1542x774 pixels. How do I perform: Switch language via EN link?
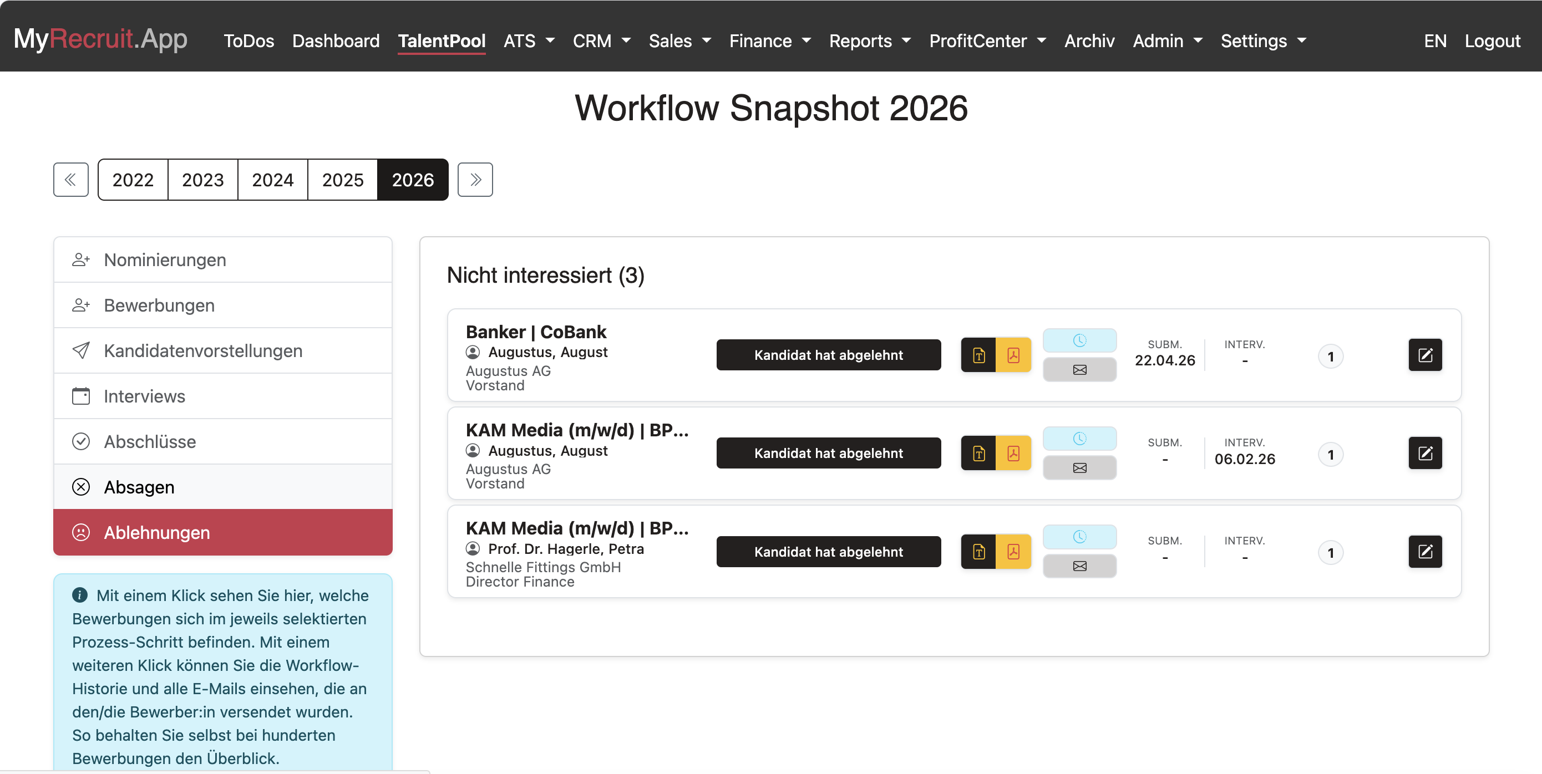pos(1435,40)
